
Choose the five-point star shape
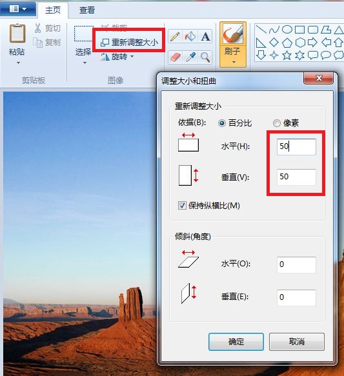click(287, 55)
